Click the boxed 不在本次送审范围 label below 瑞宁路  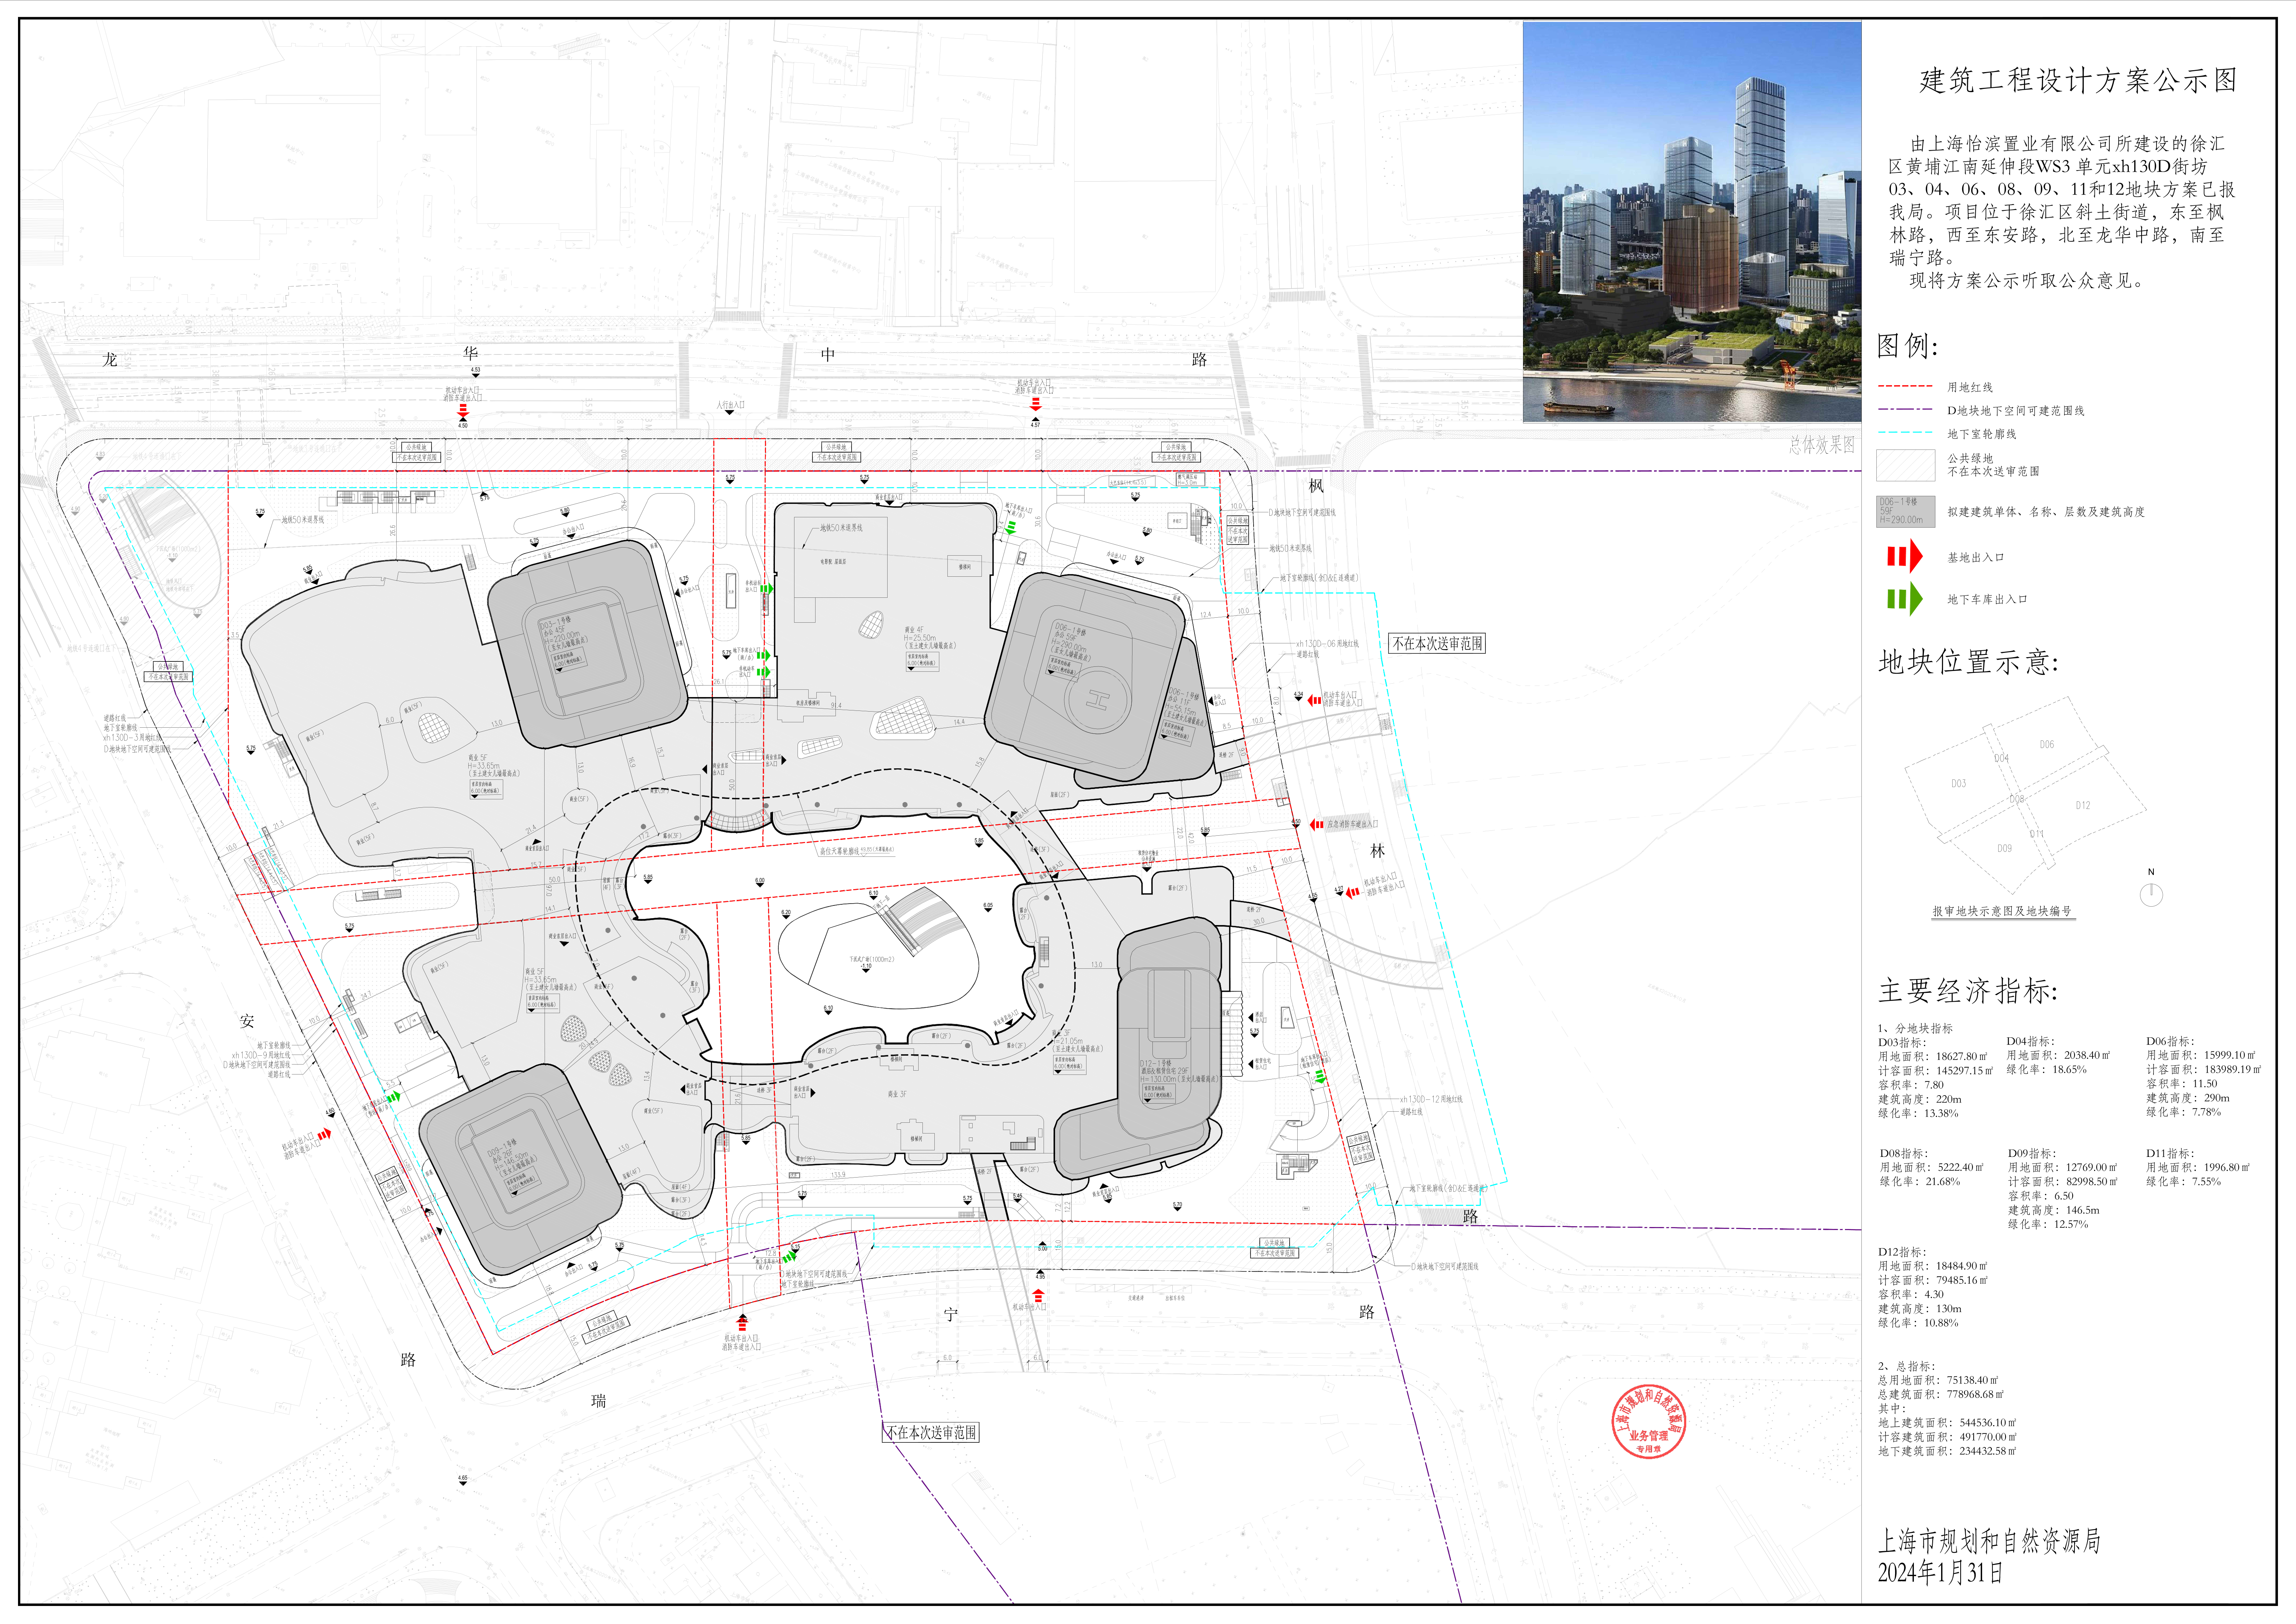[931, 1433]
